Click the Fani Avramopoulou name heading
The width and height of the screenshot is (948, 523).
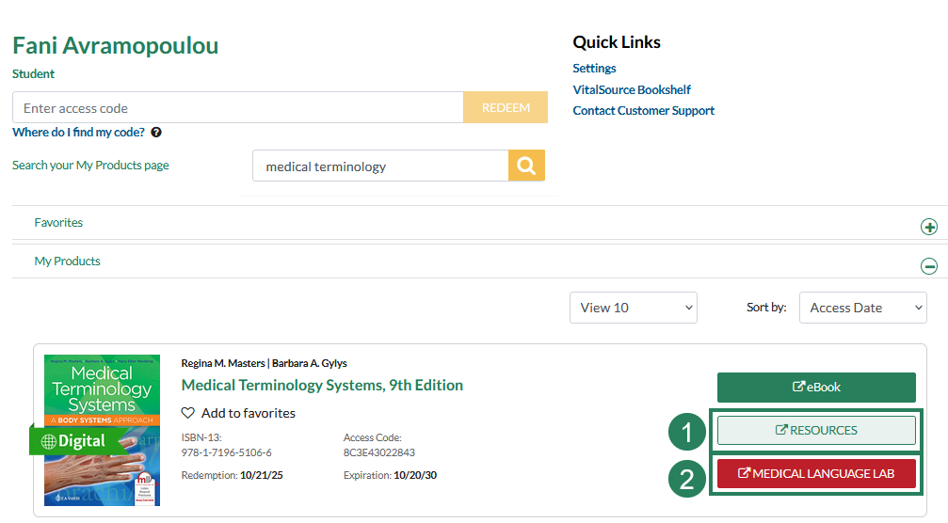tap(116, 46)
